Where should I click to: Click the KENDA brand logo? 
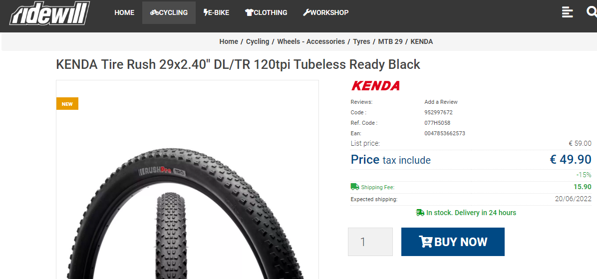pyautogui.click(x=375, y=86)
